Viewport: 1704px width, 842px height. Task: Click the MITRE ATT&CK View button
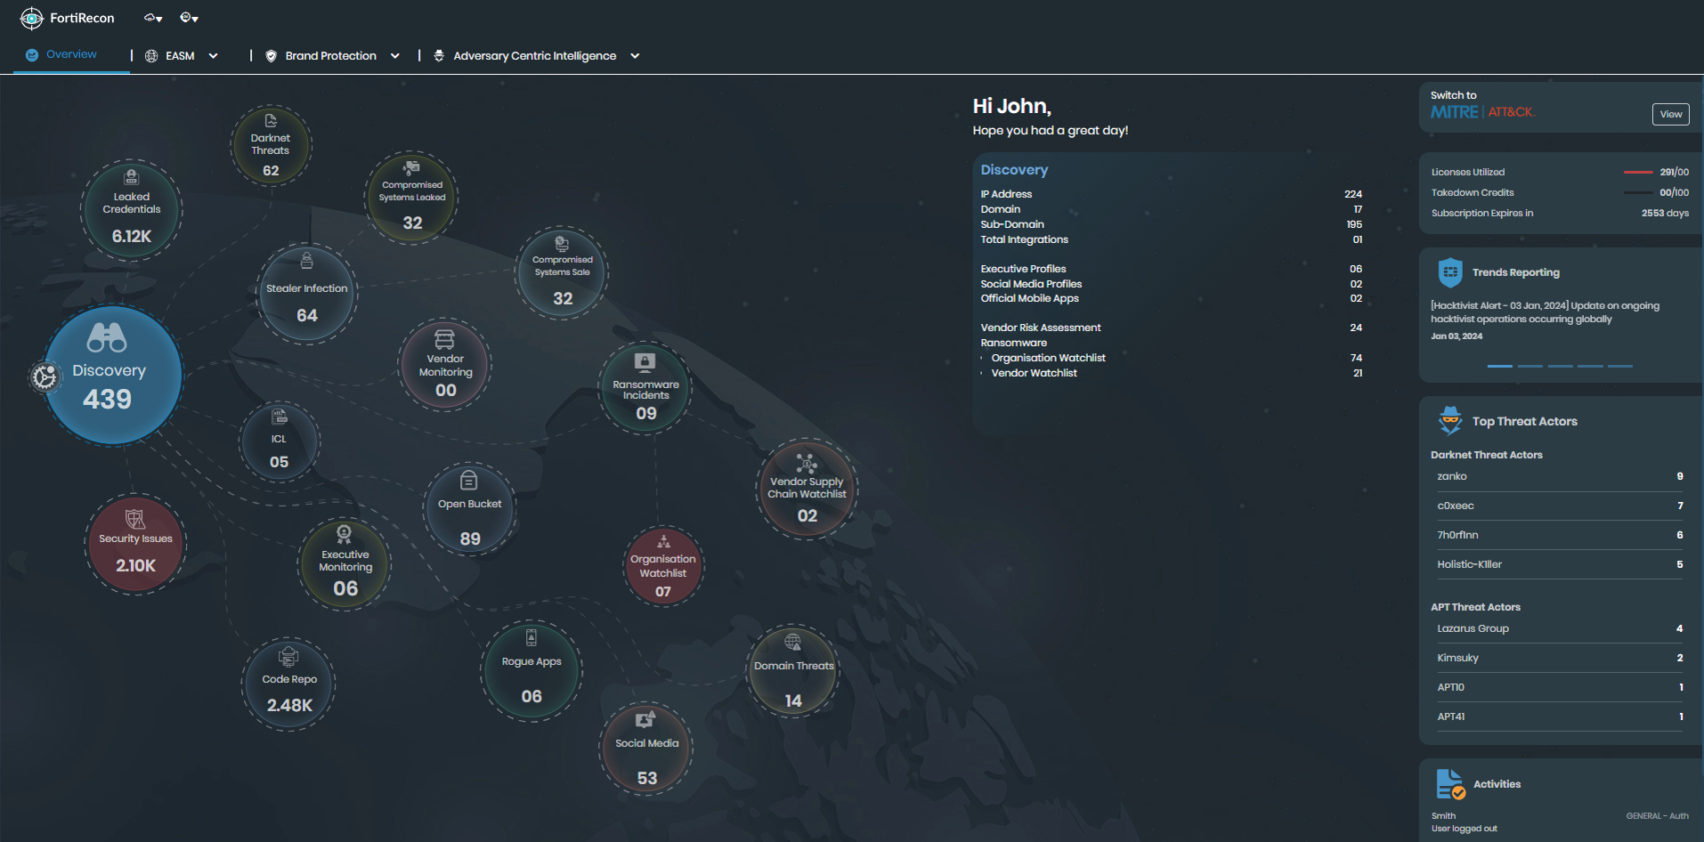1671,114
